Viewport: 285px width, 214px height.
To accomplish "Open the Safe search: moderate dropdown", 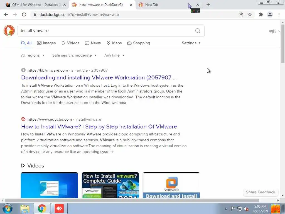I will tap(74, 55).
